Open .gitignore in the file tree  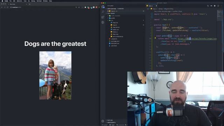(114, 39)
